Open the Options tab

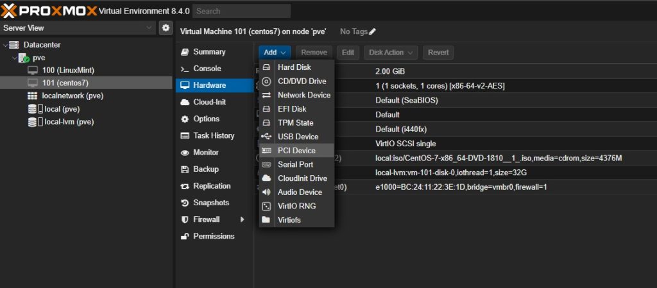214,119
